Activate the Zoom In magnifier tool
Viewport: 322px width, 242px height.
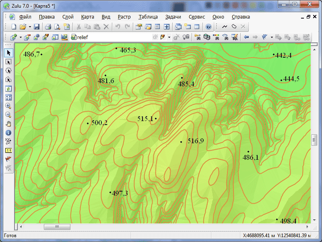click(x=8, y=106)
